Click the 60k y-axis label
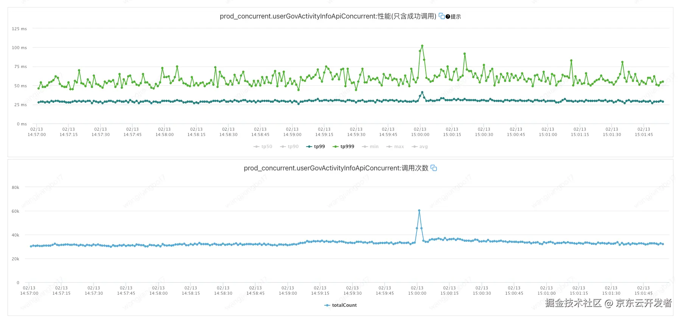Image resolution: width=681 pixels, height=317 pixels. tap(16, 211)
